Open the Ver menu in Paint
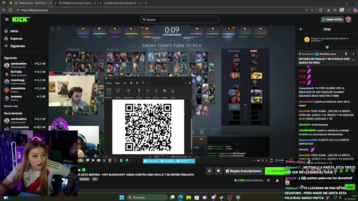 tap(125, 83)
